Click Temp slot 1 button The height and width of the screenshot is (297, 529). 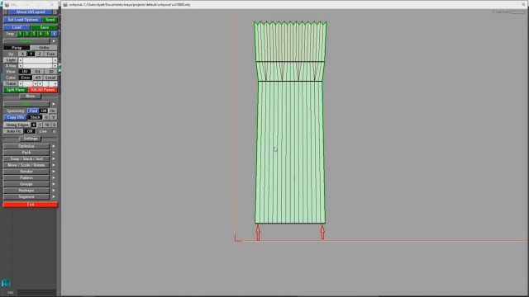20,34
